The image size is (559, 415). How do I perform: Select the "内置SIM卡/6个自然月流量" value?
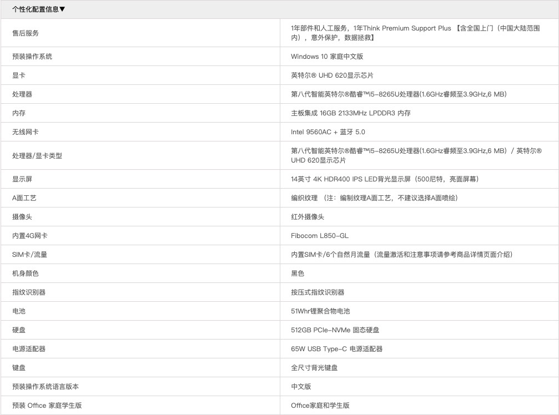coord(402,254)
